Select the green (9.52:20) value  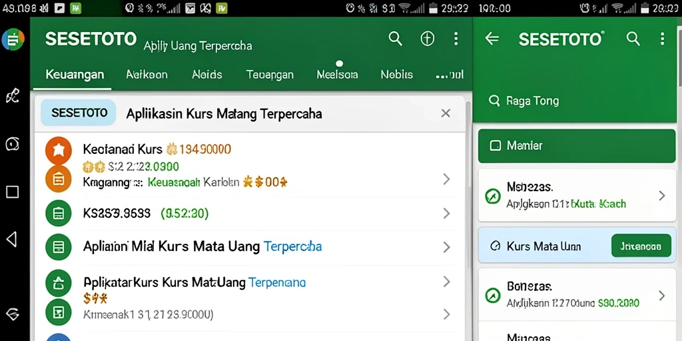tap(184, 213)
